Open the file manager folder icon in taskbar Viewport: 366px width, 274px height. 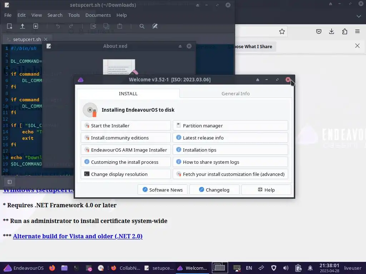(x=64, y=268)
